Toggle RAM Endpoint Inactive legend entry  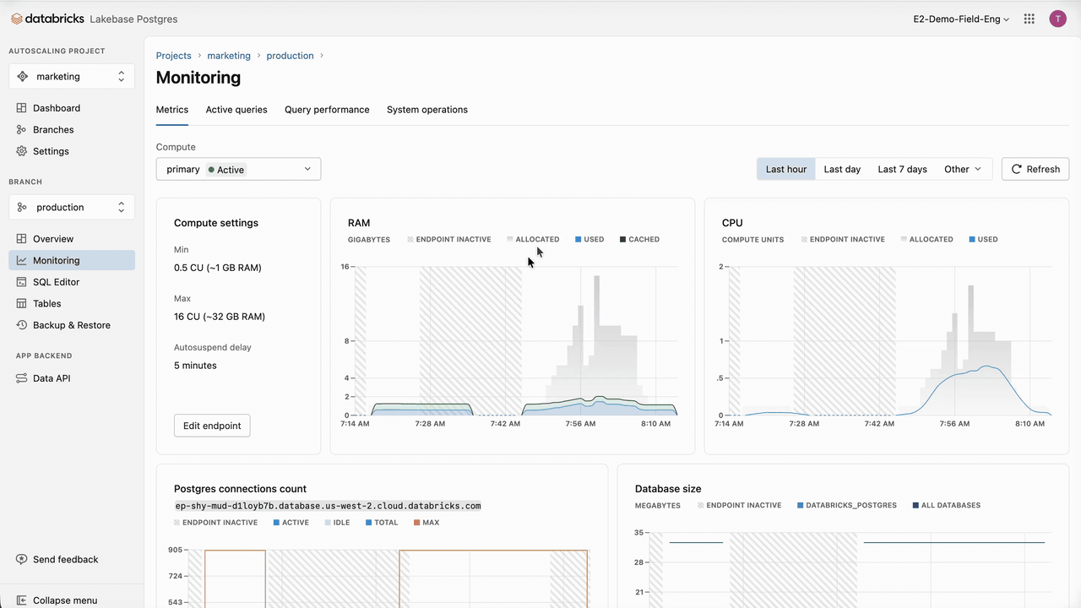click(x=449, y=239)
